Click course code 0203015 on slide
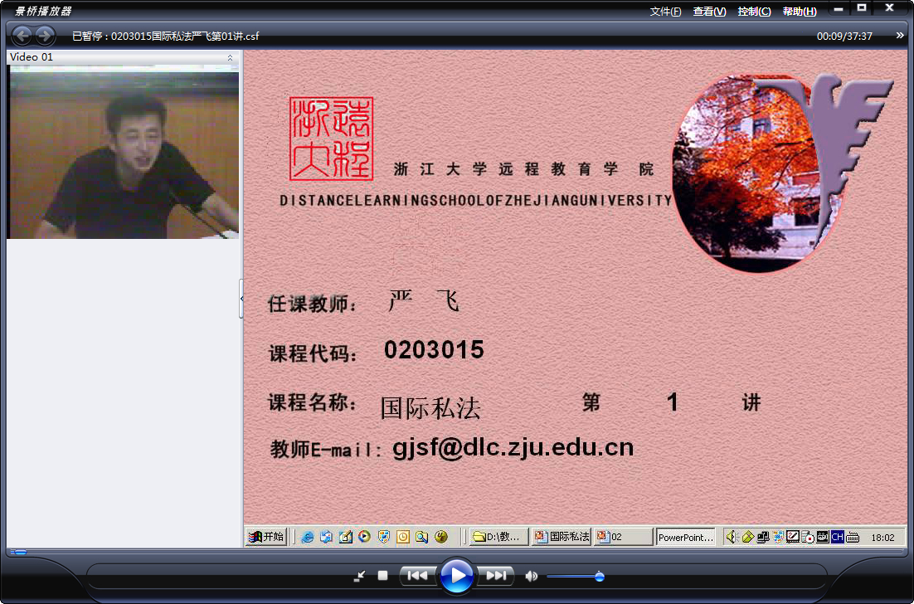 pos(435,350)
